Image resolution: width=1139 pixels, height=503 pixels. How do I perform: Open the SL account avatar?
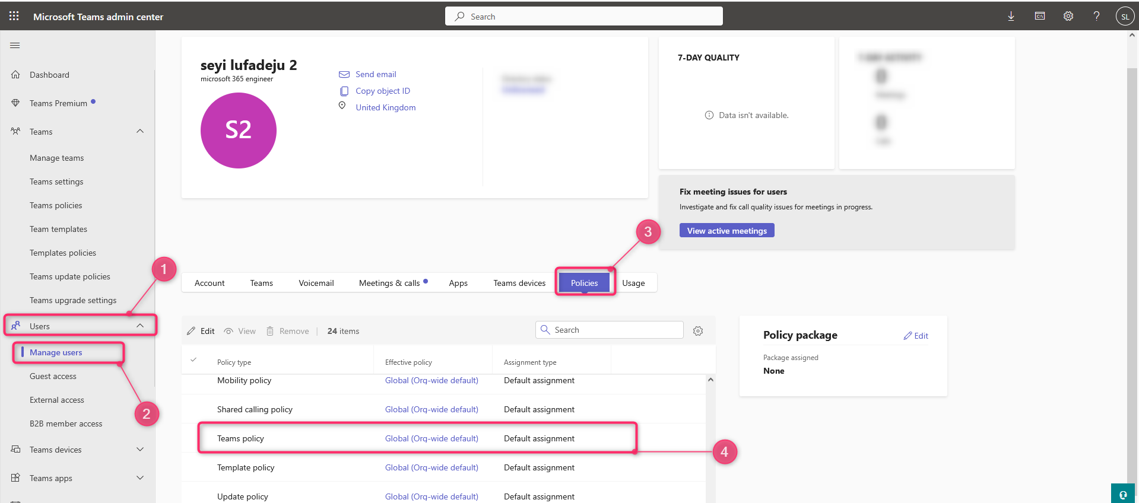coord(1125,16)
